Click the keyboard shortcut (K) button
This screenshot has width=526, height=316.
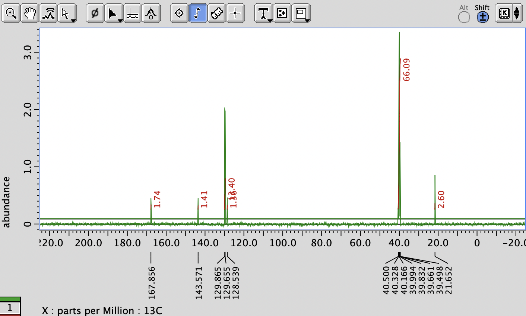tap(505, 13)
